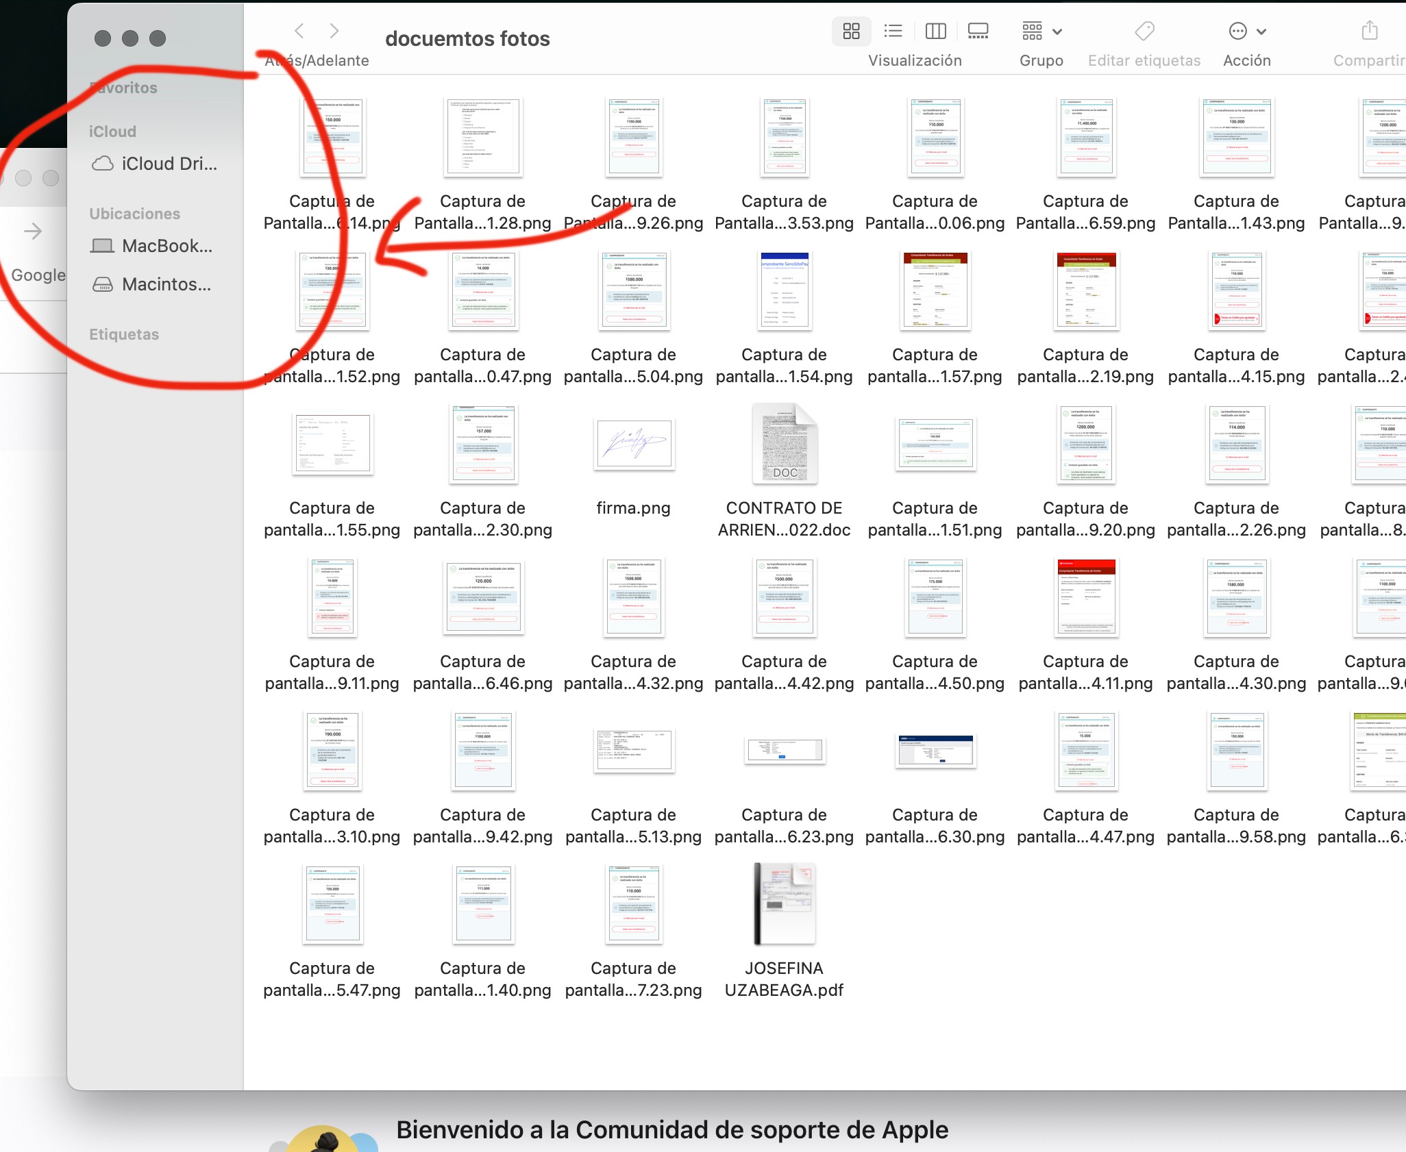Select Captura de pantalla 6.30.png thumbnail
Image resolution: width=1406 pixels, height=1152 pixels.
click(x=935, y=751)
